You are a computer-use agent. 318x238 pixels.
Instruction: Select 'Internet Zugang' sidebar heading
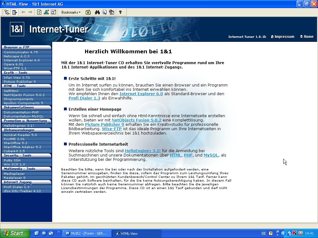26,182
